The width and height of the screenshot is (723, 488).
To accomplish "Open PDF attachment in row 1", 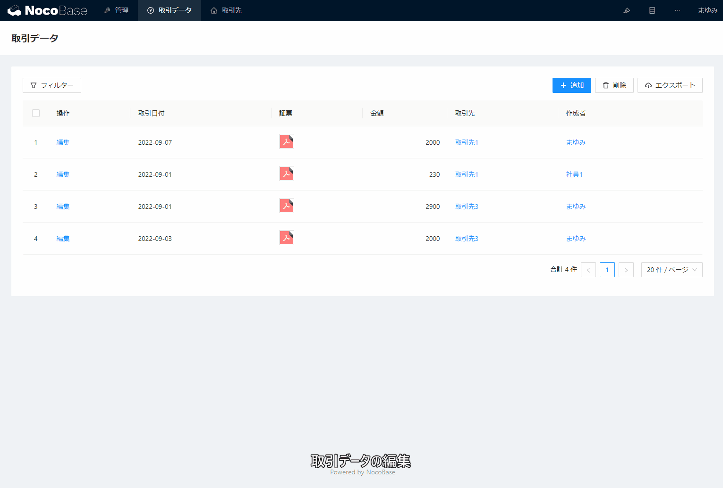I will pos(287,142).
